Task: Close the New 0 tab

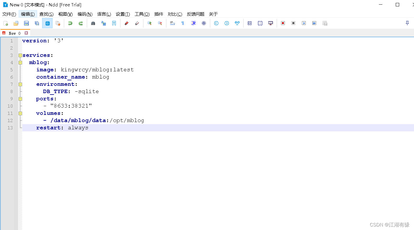Action: coord(26,33)
